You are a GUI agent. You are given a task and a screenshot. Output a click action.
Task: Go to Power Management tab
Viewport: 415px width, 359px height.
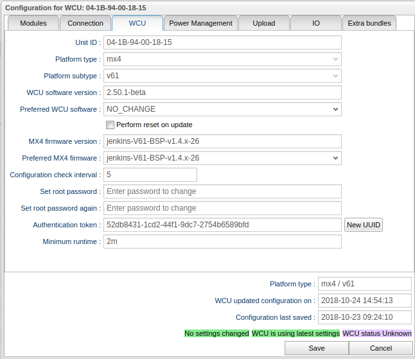[x=200, y=23]
